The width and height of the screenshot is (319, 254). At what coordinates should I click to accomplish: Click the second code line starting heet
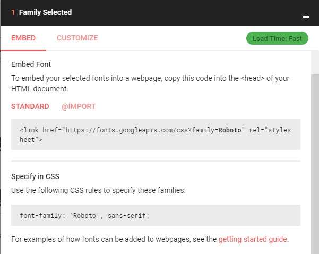[x=31, y=140]
